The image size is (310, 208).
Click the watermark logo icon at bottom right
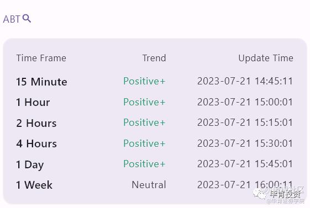click(260, 194)
